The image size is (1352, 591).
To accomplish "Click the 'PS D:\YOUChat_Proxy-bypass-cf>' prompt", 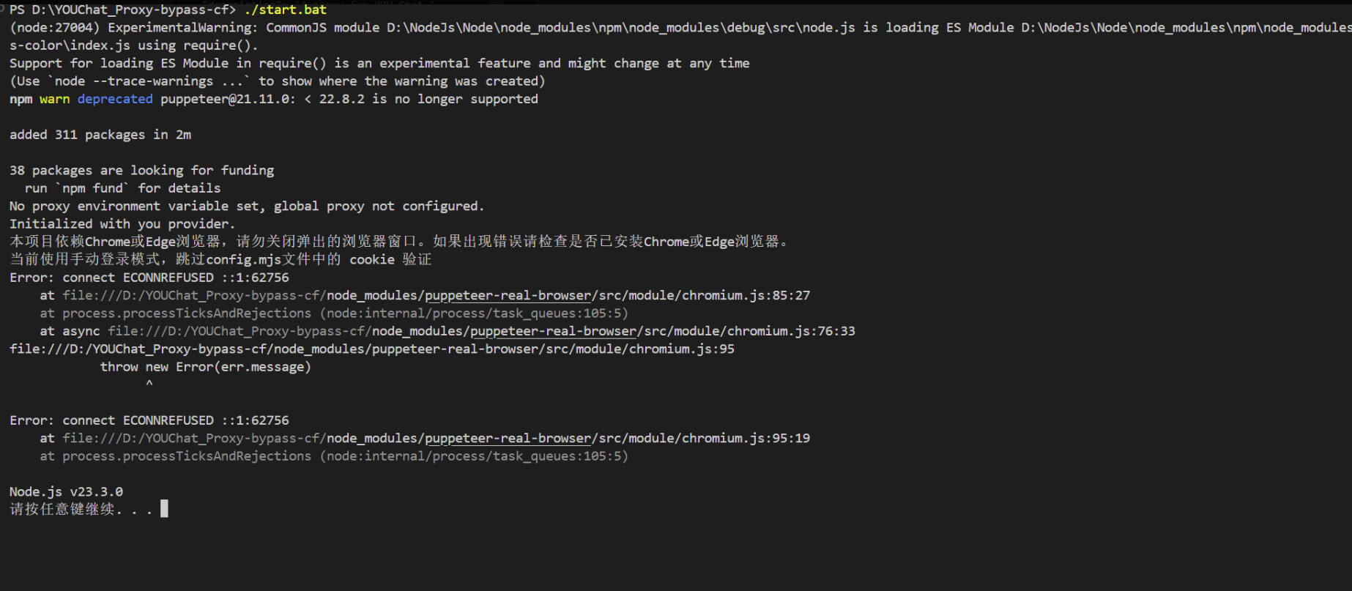I will 122,10.
